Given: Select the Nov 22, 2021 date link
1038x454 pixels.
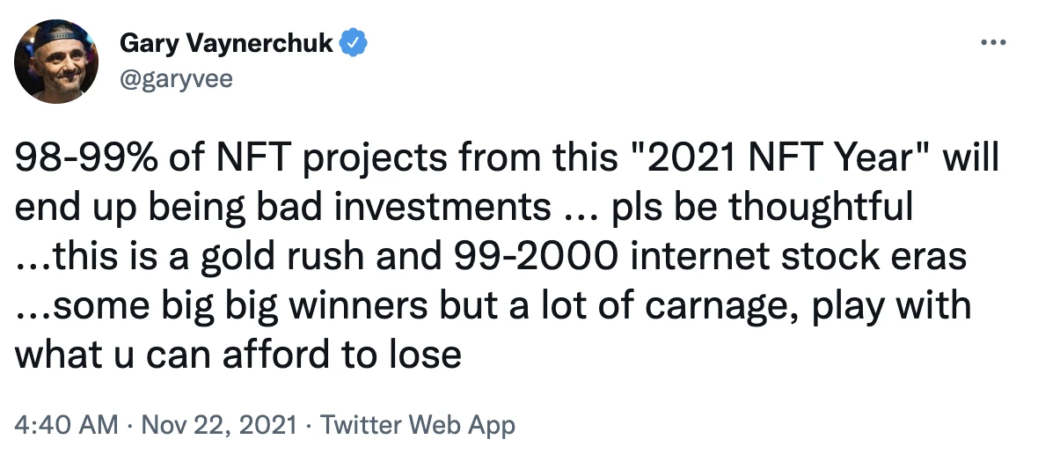Looking at the screenshot, I should (219, 424).
